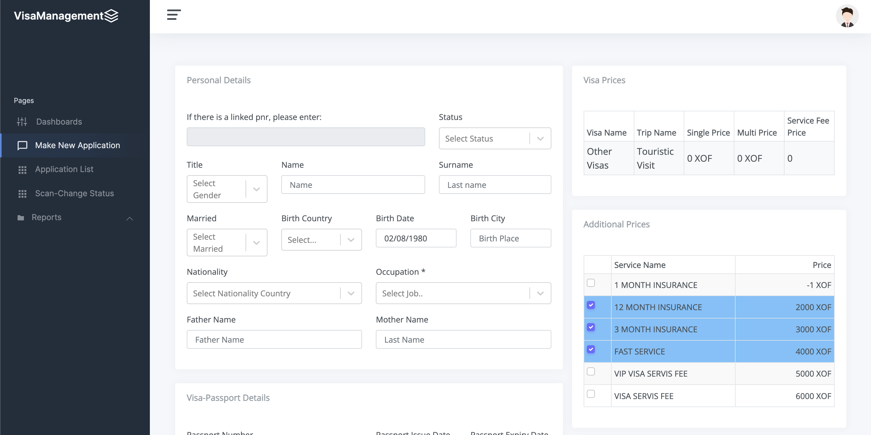Open the Birth Country dropdown
871x435 pixels.
pyautogui.click(x=321, y=240)
